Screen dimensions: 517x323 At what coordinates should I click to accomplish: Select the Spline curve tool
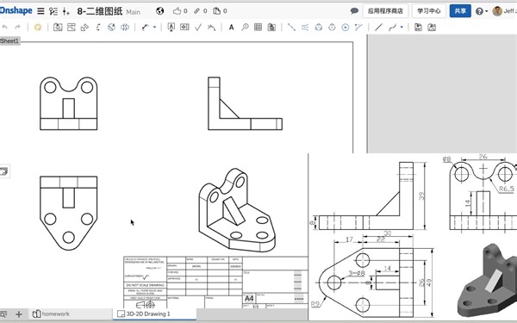(392, 27)
